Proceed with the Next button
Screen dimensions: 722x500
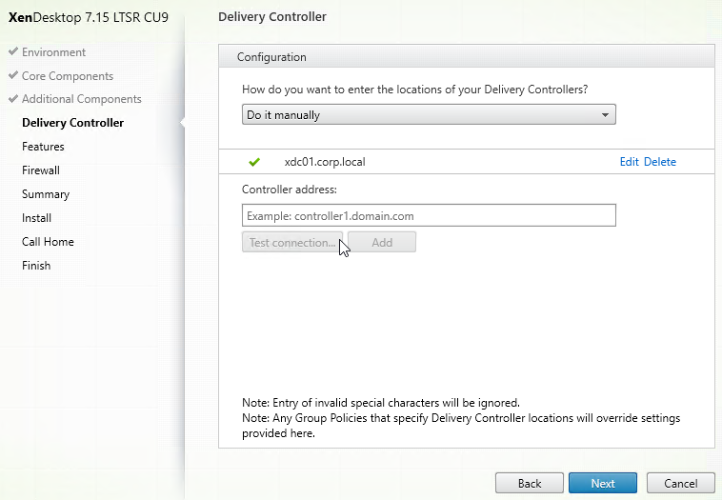pyautogui.click(x=603, y=484)
